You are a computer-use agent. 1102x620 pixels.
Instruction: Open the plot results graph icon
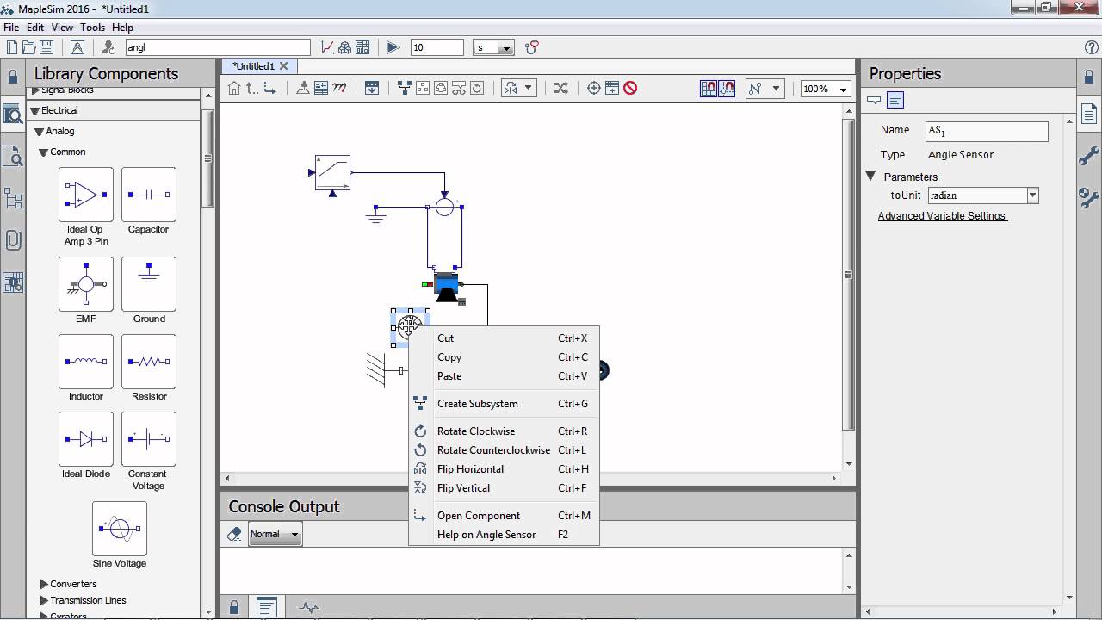pos(328,47)
